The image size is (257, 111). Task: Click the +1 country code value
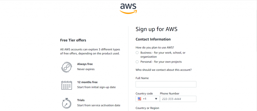tap(145, 99)
